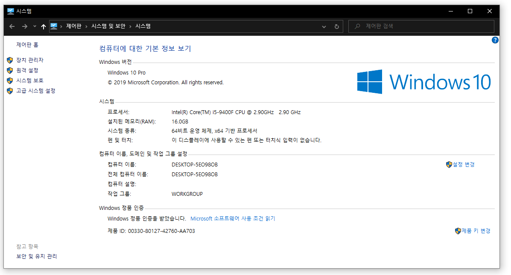Image resolution: width=511 pixels, height=275 pixels.
Task: Click the computer icon in address bar
Action: coord(54,26)
